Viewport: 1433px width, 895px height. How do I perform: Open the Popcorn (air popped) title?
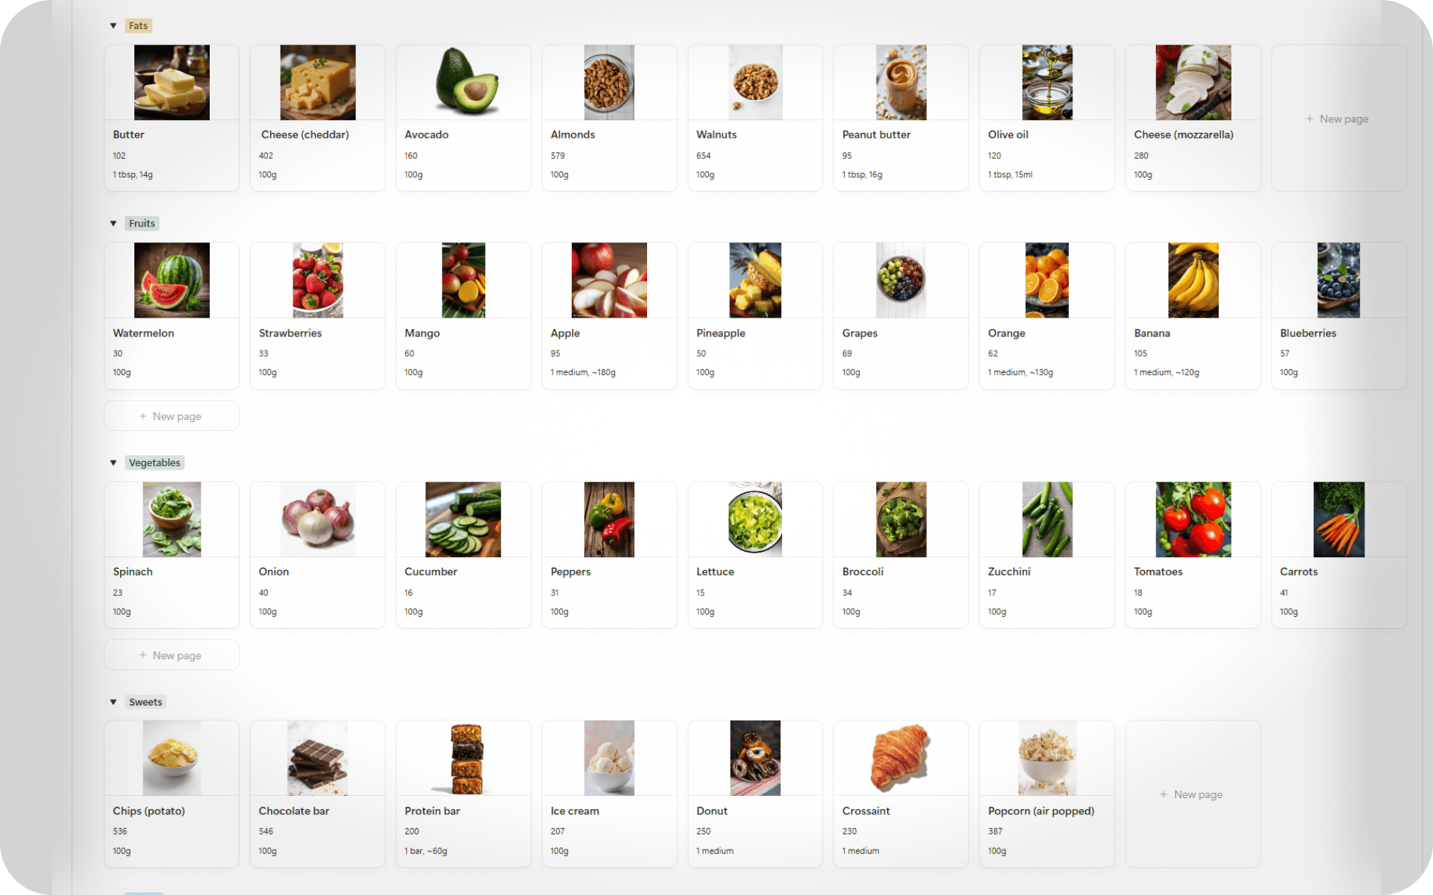tap(1040, 811)
